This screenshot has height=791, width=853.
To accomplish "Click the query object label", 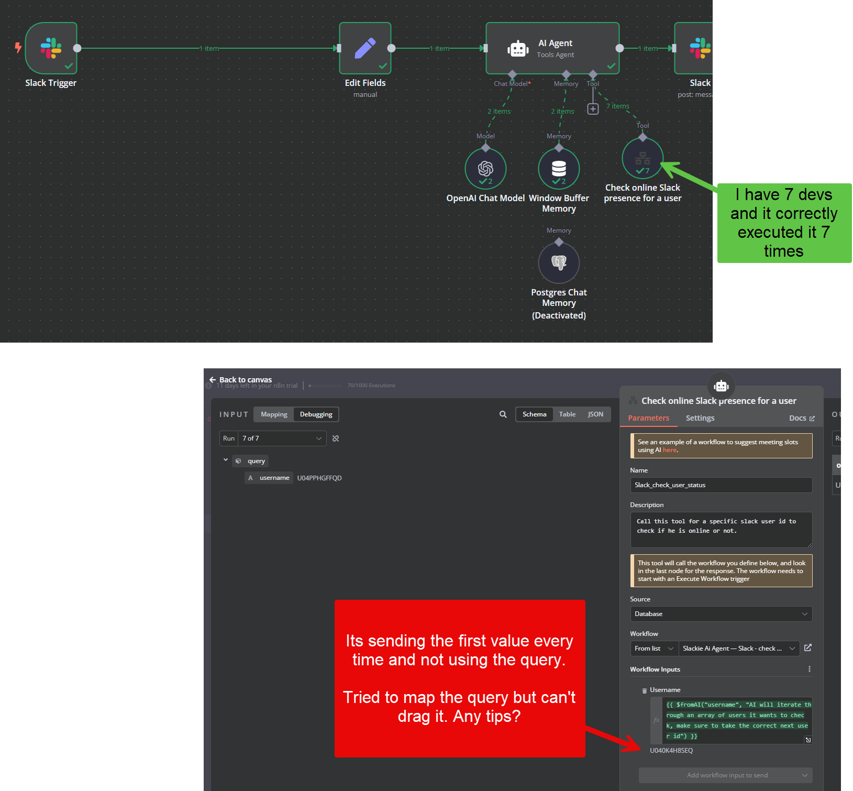I will point(251,461).
